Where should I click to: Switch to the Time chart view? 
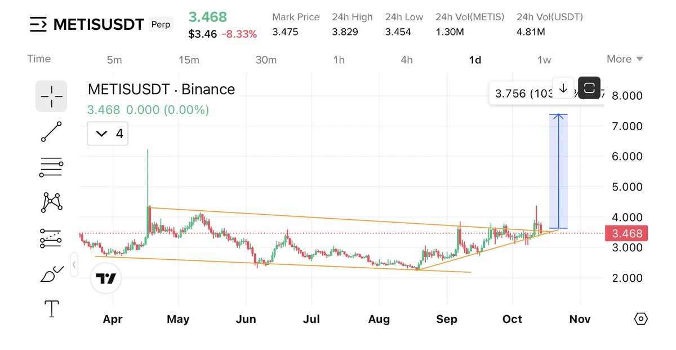pos(39,59)
